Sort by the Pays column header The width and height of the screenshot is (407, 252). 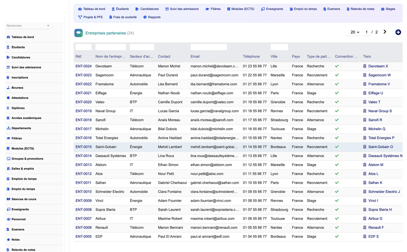pyautogui.click(x=296, y=57)
